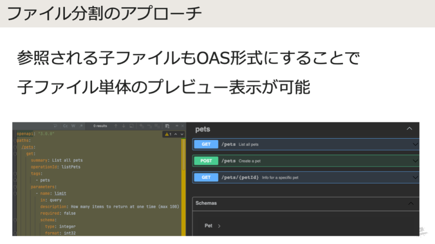This screenshot has width=435, height=244.
Task: Click the 'Pet' schema name
Action: (208, 226)
